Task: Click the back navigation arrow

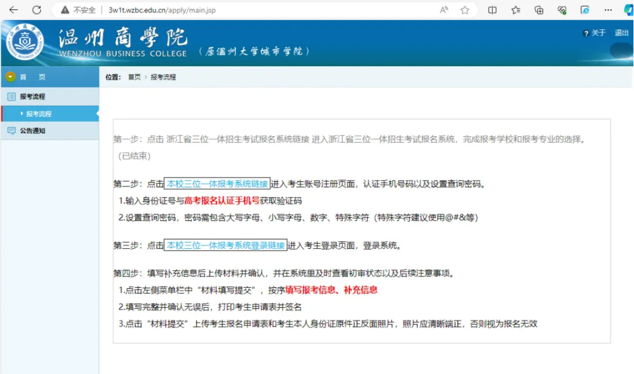Action: (13, 9)
